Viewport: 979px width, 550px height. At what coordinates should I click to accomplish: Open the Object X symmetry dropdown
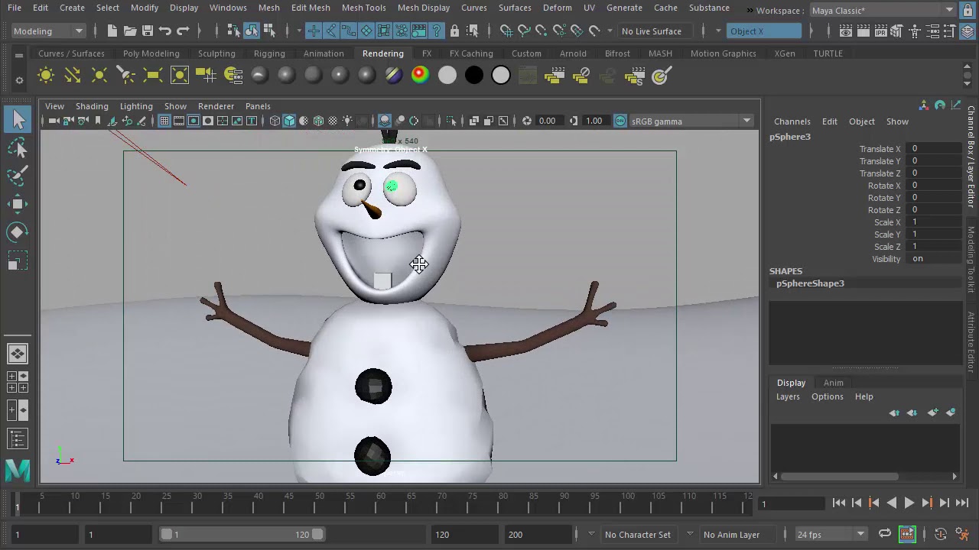[764, 31]
